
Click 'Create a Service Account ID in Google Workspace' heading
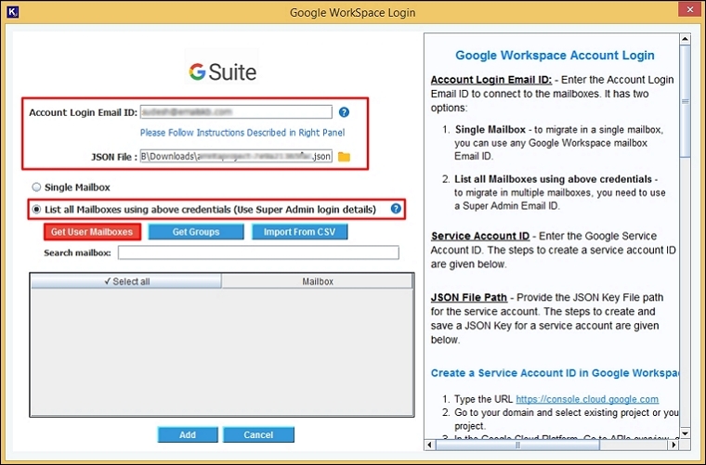pos(555,373)
